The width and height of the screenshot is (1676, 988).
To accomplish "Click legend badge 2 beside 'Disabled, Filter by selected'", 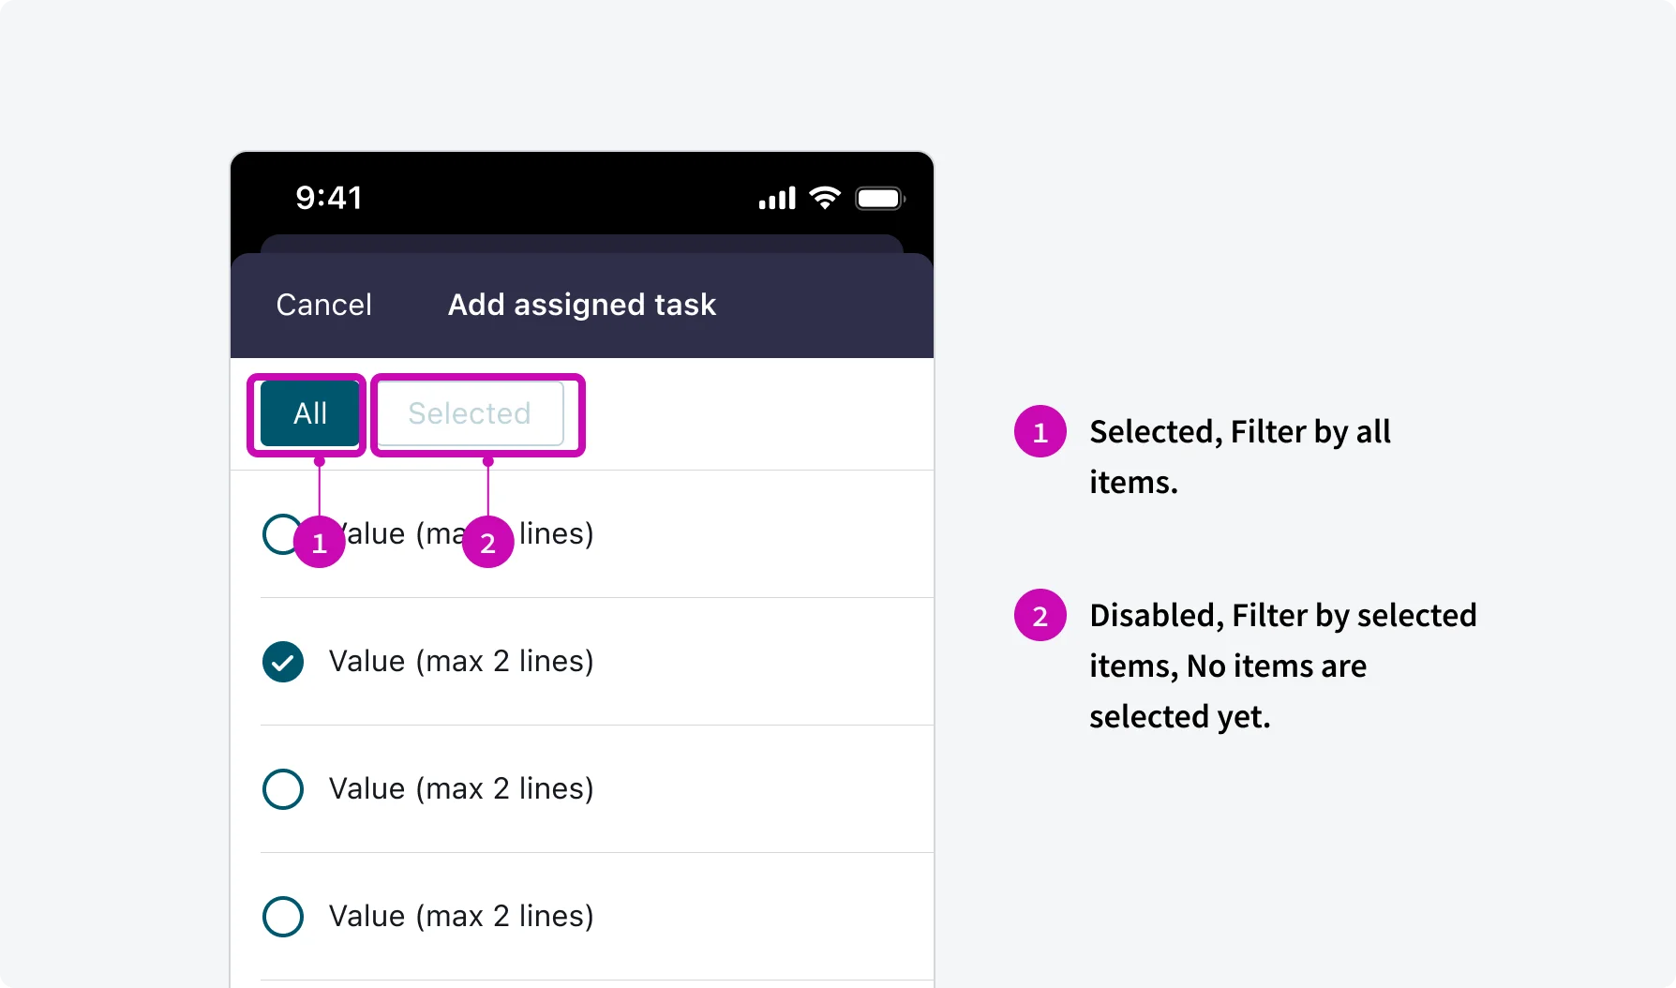I will 1040,616.
